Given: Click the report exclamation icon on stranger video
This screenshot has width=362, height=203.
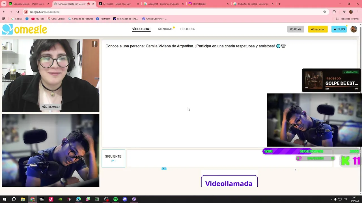Looking at the screenshot, I should coord(94,44).
